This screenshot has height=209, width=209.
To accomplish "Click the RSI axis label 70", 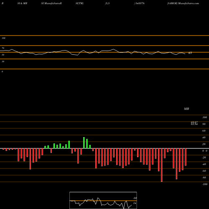I will pyautogui.click(x=3, y=48).
